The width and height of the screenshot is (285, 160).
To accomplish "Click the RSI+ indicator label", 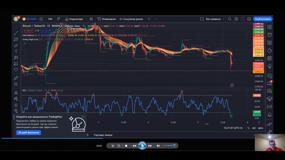I will tap(24, 90).
